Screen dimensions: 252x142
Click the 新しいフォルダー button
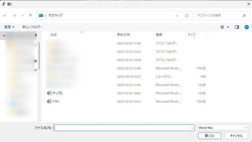click(32, 27)
